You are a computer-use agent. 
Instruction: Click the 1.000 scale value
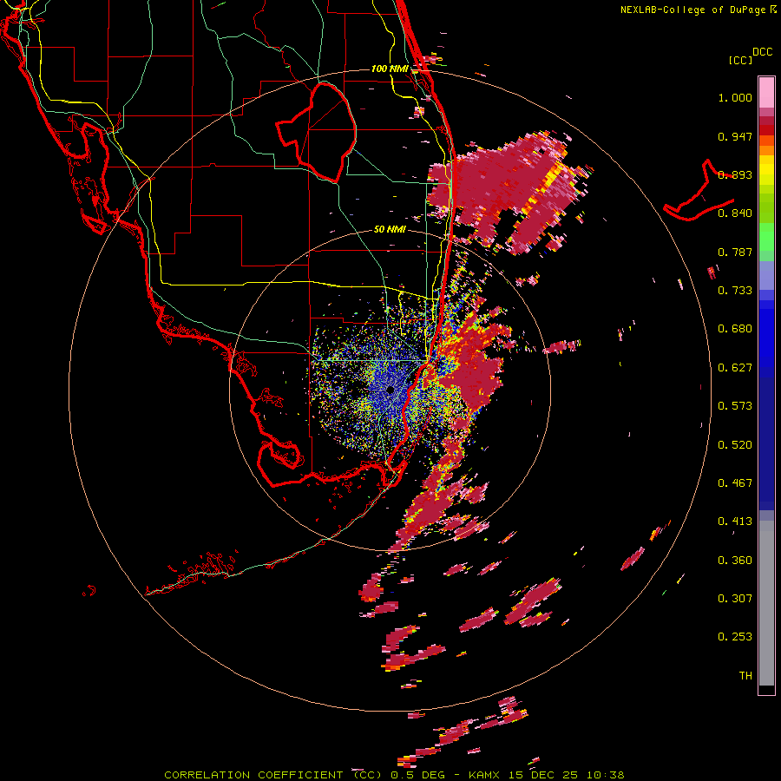click(735, 97)
